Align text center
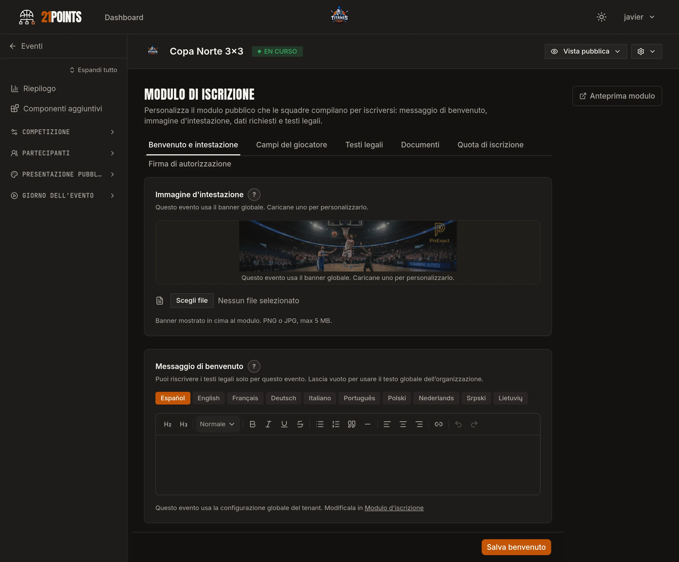This screenshot has height=562, width=679. (x=403, y=424)
